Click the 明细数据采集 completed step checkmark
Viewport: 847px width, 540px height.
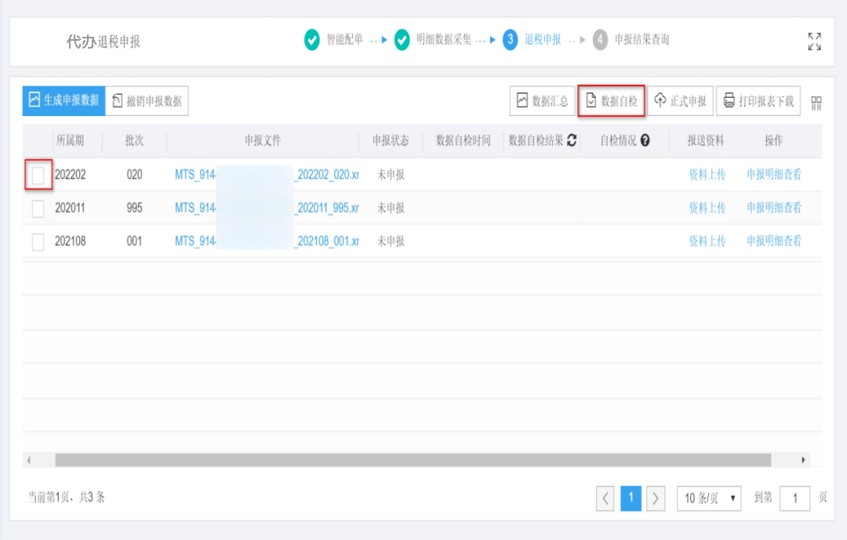point(402,39)
